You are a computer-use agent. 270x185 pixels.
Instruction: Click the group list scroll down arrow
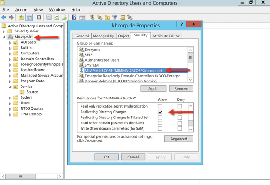click(x=190, y=80)
